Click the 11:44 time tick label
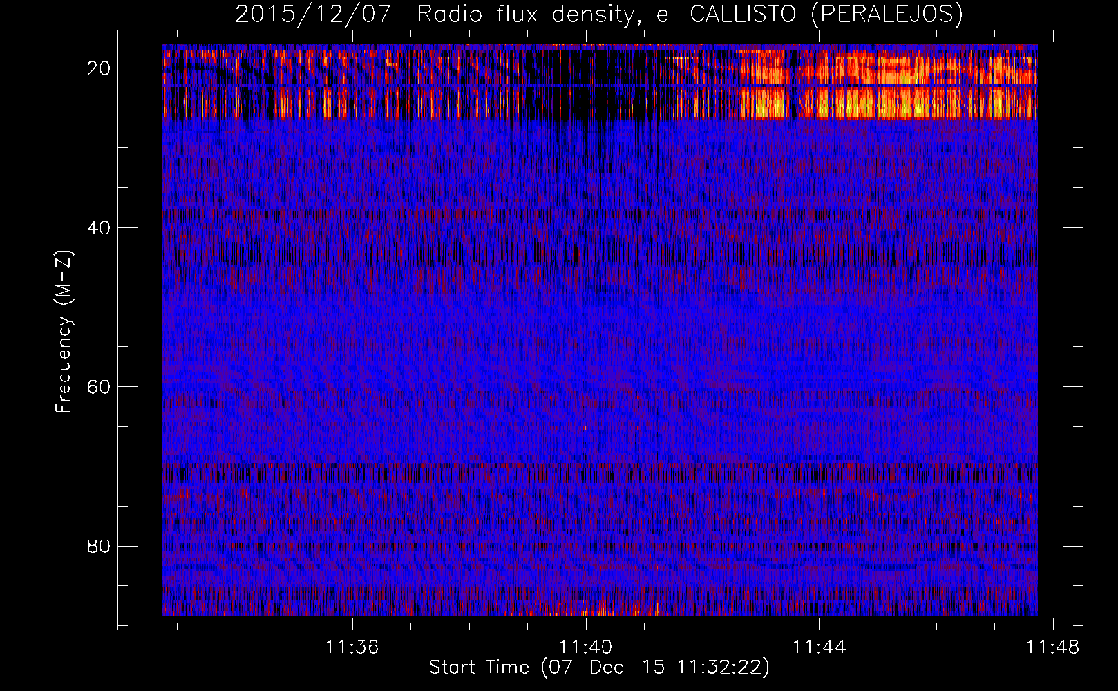This screenshot has width=1118, height=691. click(x=819, y=647)
